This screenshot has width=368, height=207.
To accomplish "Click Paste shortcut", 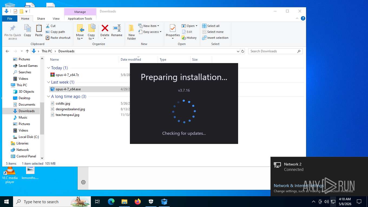I will pos(58,38).
